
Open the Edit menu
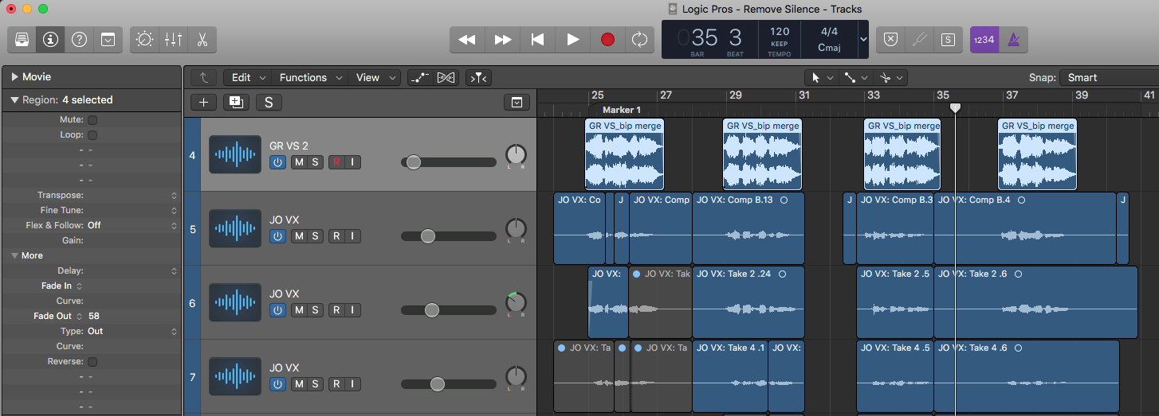tap(241, 78)
